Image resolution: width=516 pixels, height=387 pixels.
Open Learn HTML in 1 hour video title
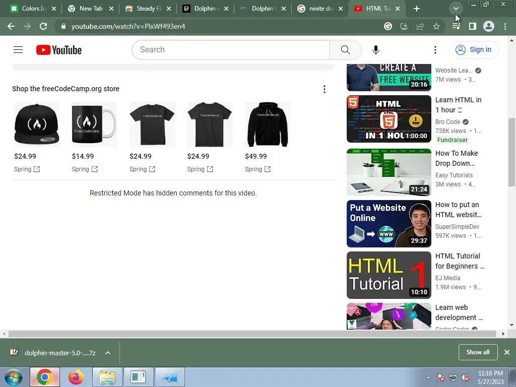[x=459, y=105]
